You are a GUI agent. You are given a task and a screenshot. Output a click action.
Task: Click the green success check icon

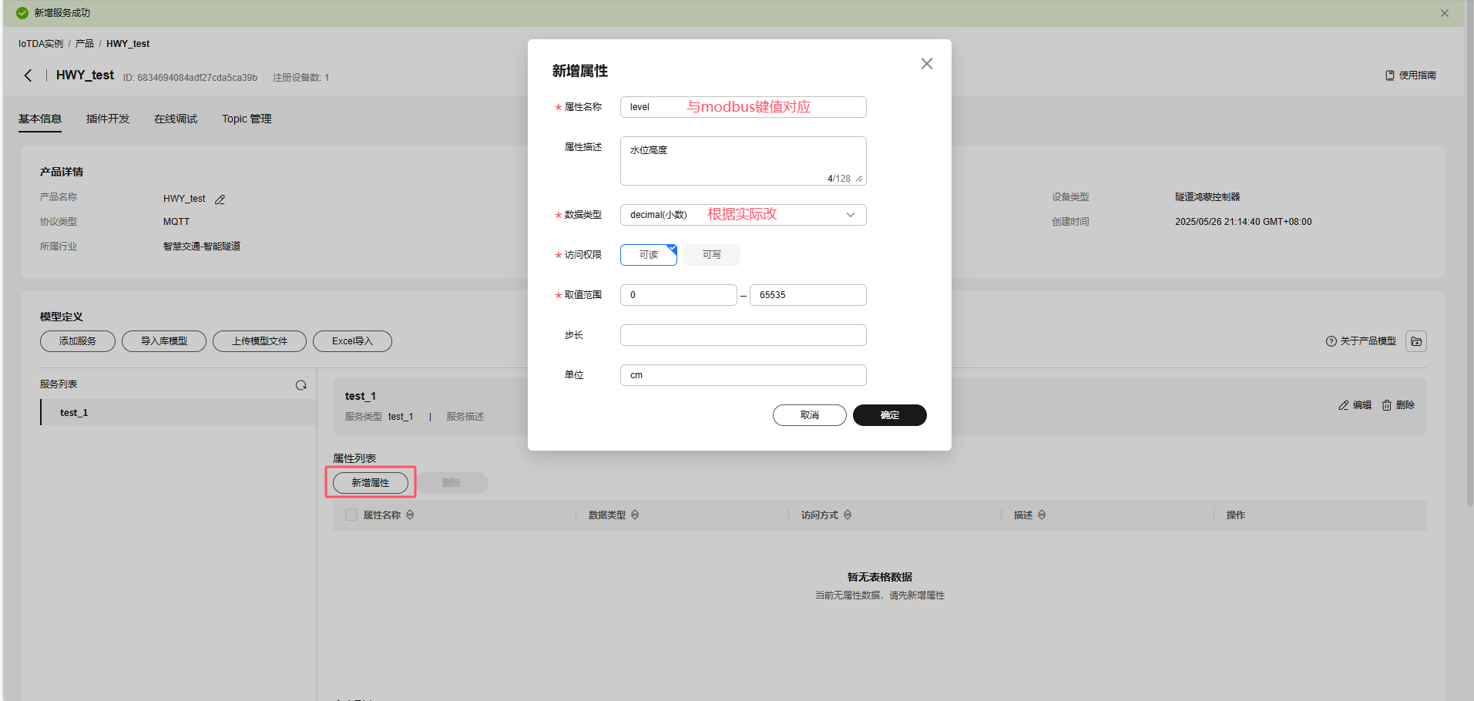(22, 13)
